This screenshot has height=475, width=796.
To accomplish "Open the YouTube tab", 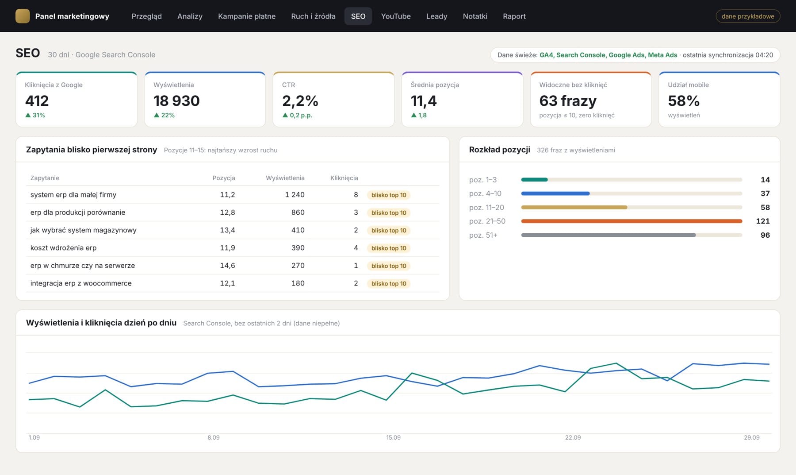I will 396,16.
